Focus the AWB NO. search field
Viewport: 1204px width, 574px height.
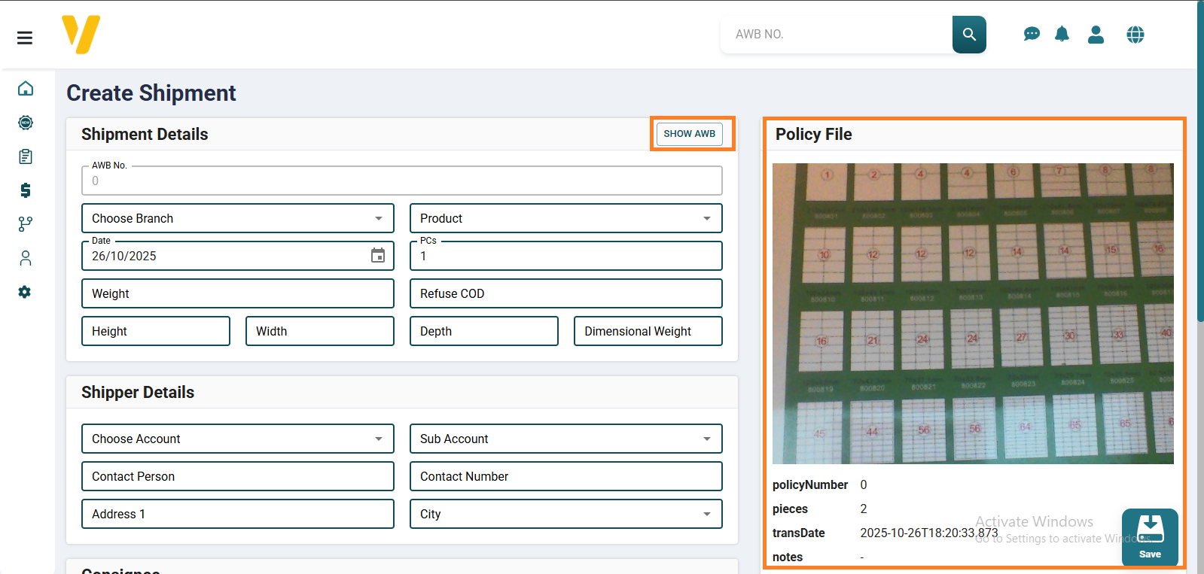(836, 35)
